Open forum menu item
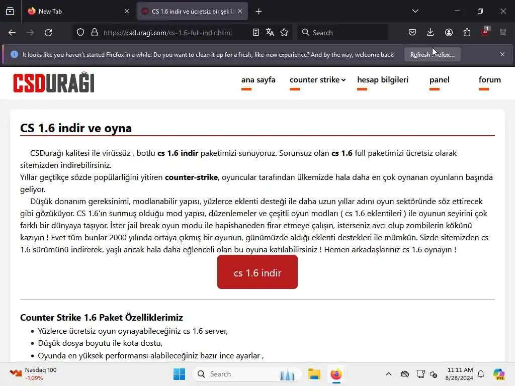515x386 pixels. click(490, 80)
